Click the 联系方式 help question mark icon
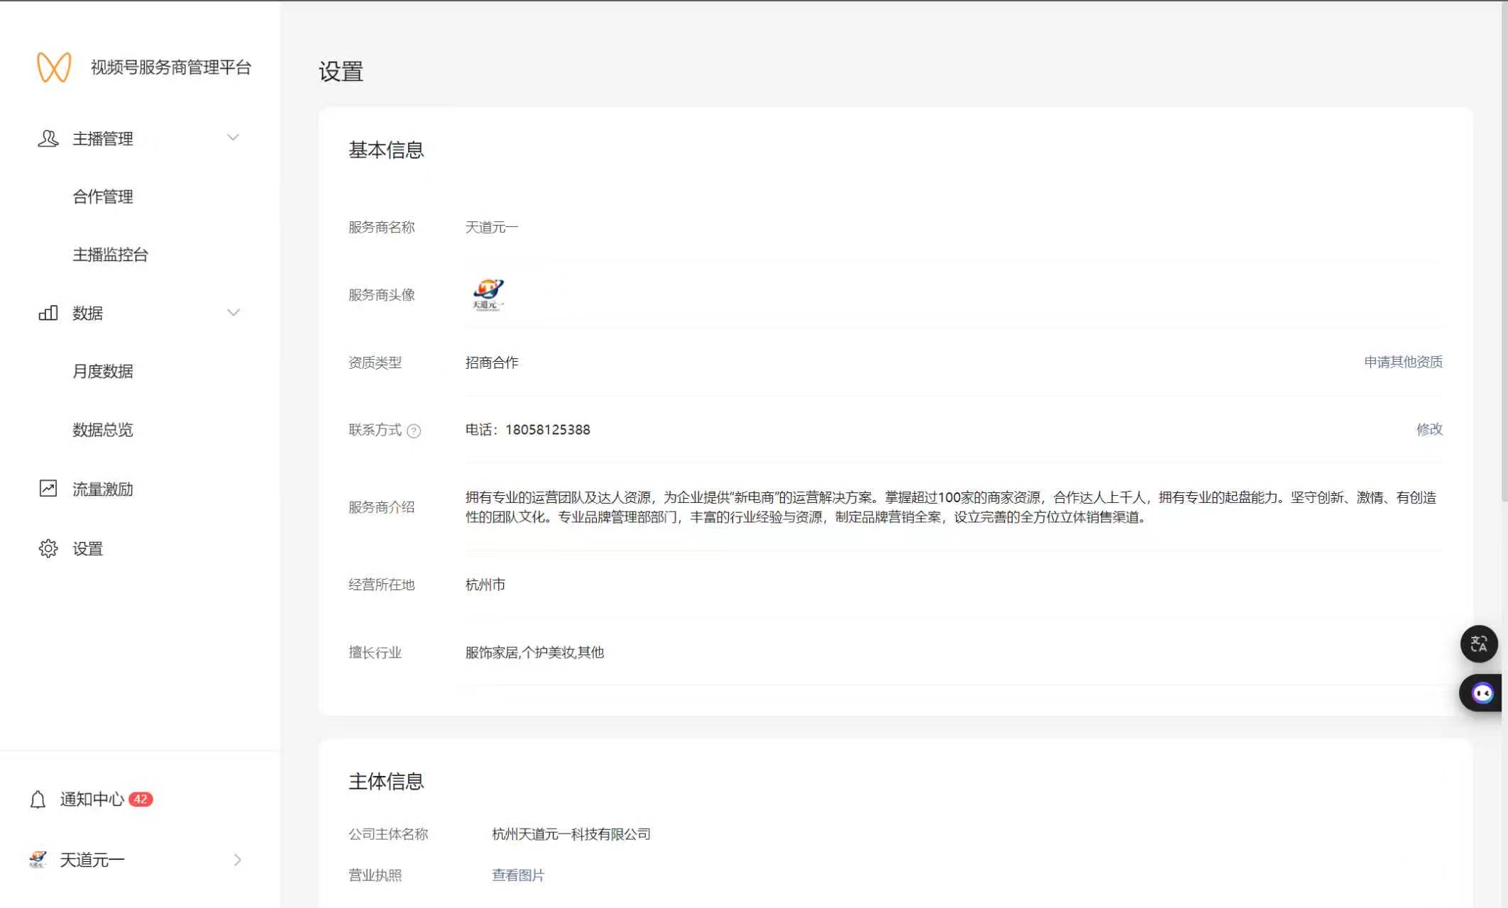Image resolution: width=1508 pixels, height=908 pixels. pyautogui.click(x=414, y=431)
